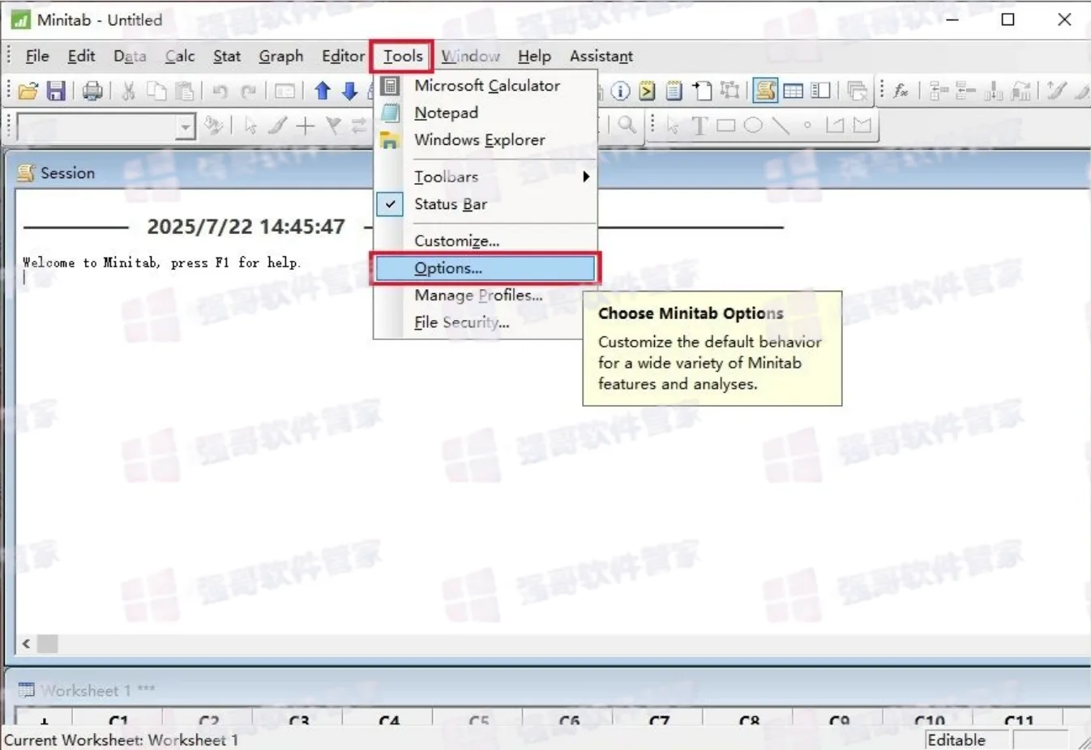Click the blank page icon with arrow
The width and height of the screenshot is (1091, 750).
pyautogui.click(x=702, y=91)
